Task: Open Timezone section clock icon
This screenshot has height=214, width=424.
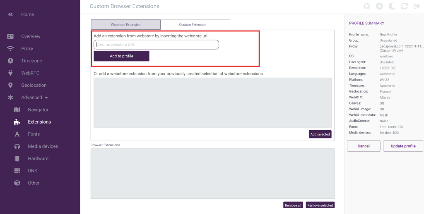Action: pyautogui.click(x=11, y=61)
